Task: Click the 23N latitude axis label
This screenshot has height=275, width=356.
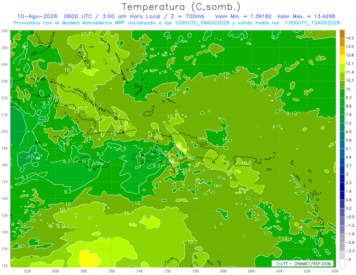Action: coord(4,81)
